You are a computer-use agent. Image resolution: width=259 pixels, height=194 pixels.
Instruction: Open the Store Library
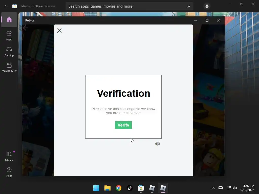(x=9, y=156)
